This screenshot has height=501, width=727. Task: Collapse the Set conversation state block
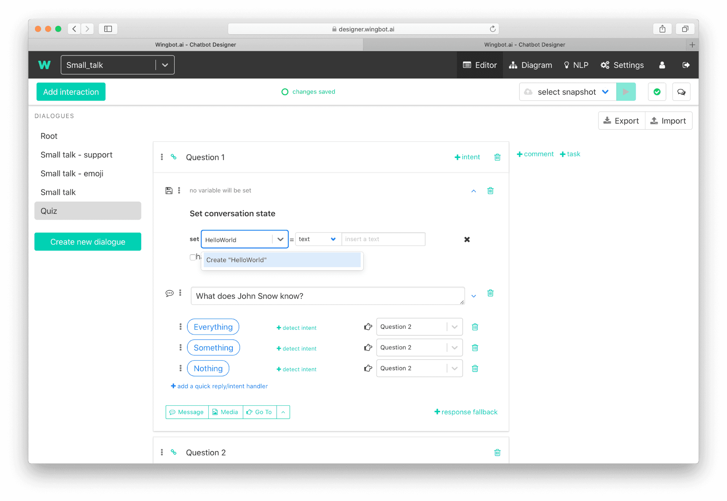point(474,191)
